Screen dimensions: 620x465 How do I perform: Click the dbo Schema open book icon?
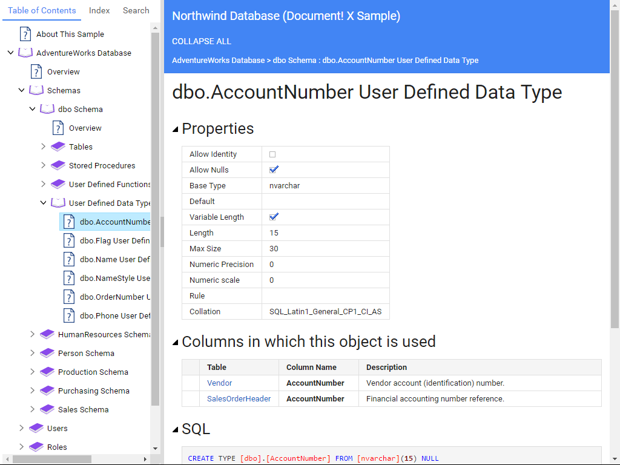[47, 109]
